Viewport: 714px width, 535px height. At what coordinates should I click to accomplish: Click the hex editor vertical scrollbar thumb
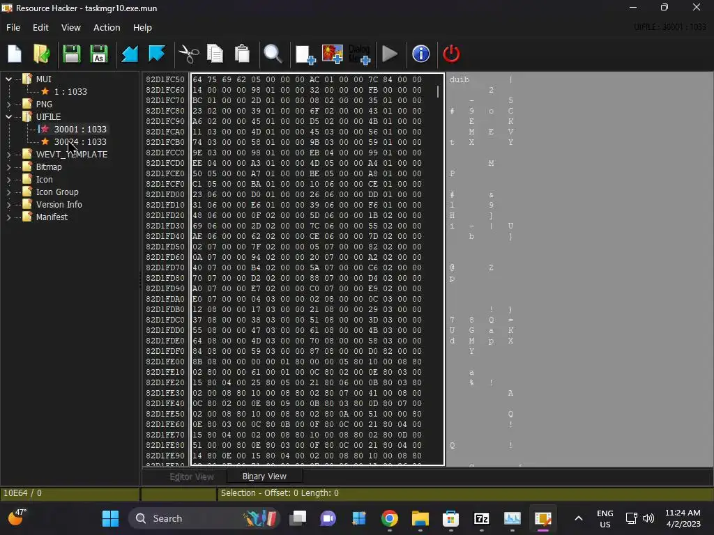(x=438, y=91)
